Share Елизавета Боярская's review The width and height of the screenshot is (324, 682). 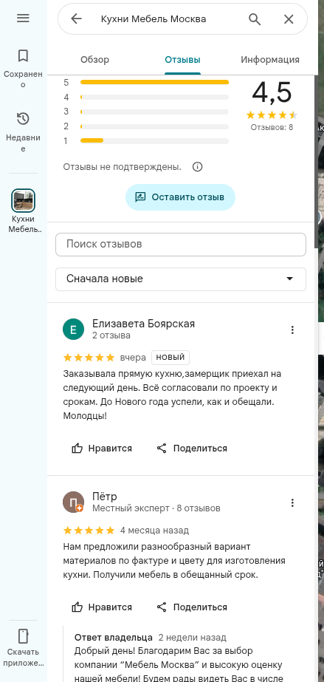[192, 449]
